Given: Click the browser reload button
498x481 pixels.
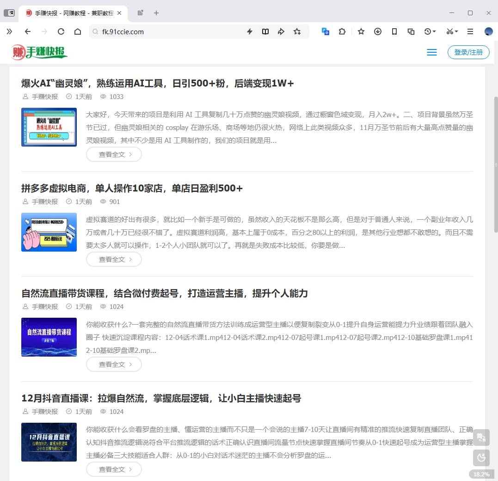Looking at the screenshot, I should (x=61, y=31).
